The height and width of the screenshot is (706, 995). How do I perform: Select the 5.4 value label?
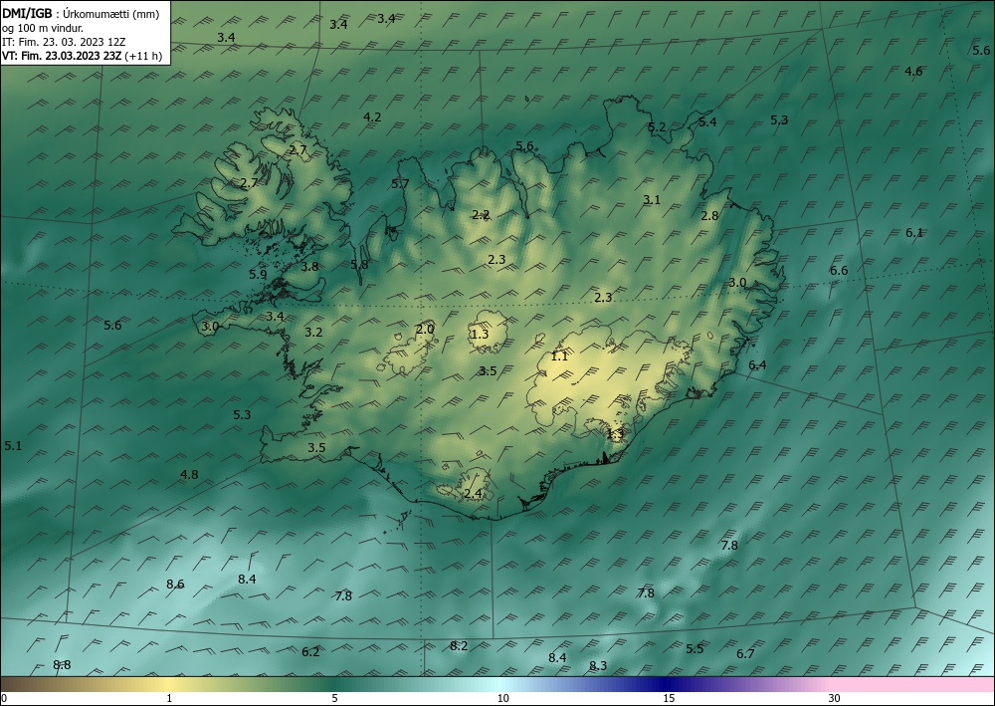coord(707,121)
